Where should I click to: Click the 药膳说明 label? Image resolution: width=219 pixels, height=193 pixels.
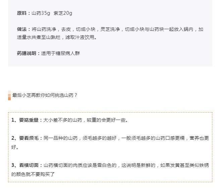(27, 53)
